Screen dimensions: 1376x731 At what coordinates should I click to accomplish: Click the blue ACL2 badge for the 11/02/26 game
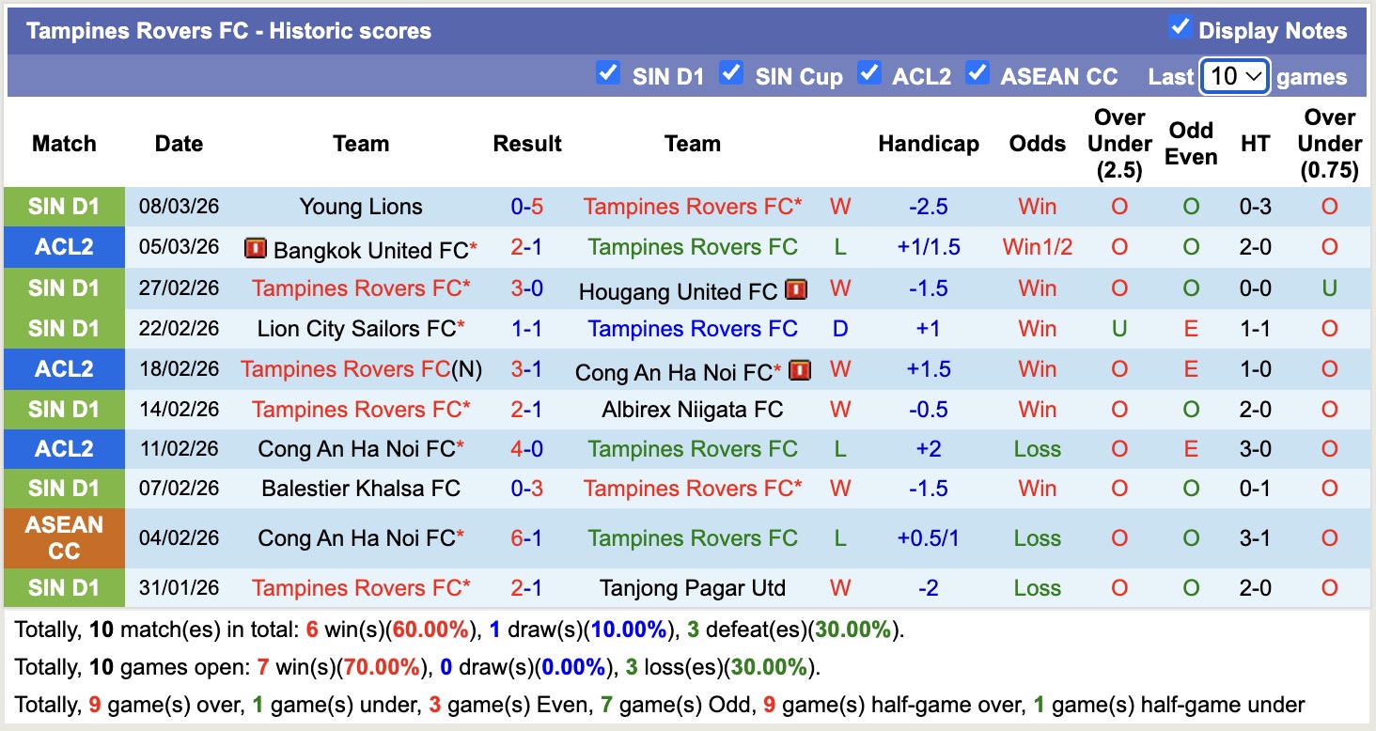63,449
